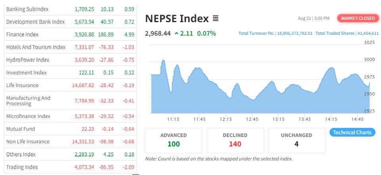Click the Unchanged stocks count box
Image resolution: width=381 pixels, height=175 pixels.
pos(297,140)
